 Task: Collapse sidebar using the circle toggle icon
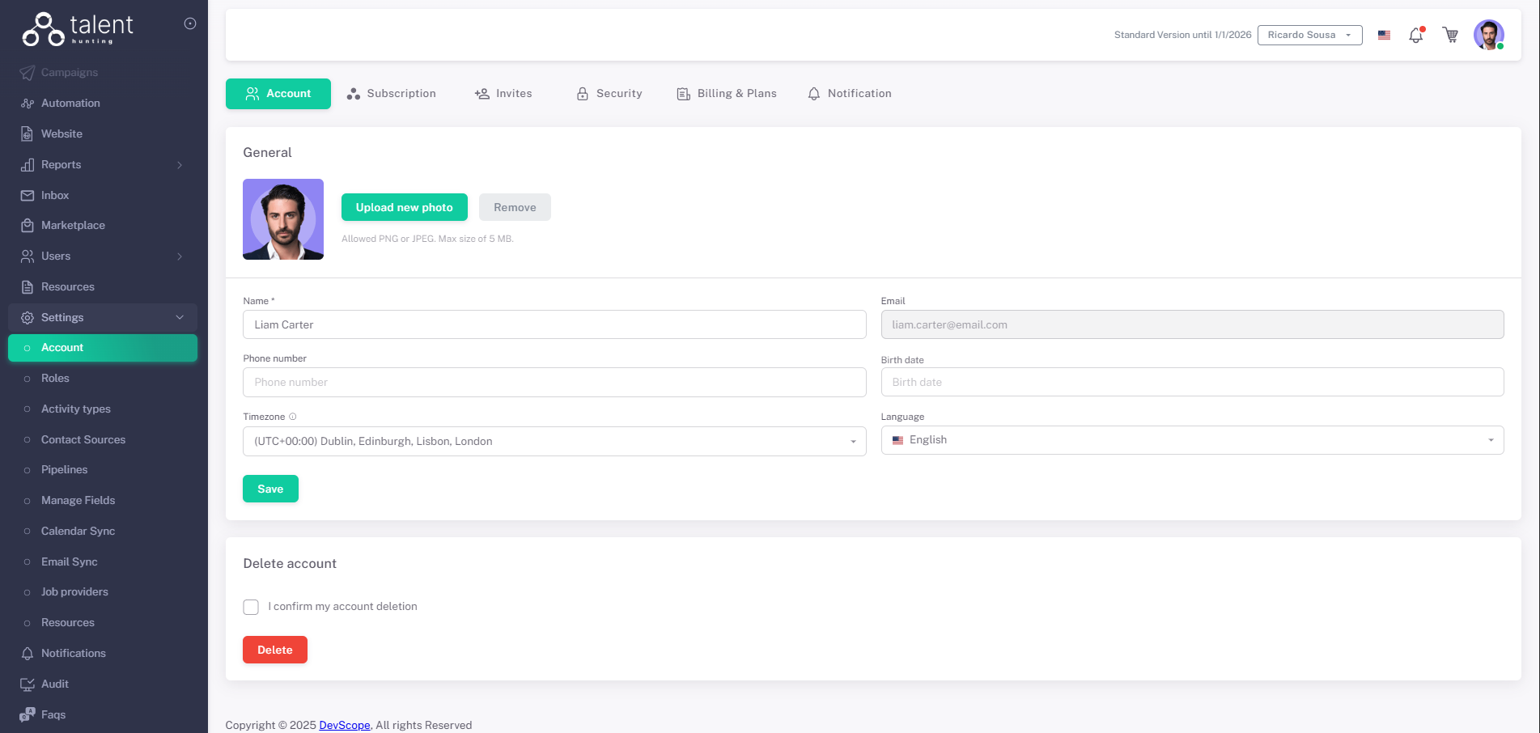(x=190, y=23)
